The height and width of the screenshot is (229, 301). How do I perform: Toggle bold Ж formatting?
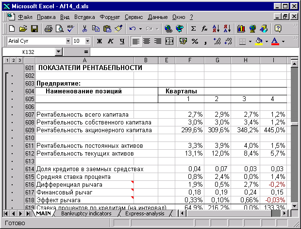tap(100, 41)
